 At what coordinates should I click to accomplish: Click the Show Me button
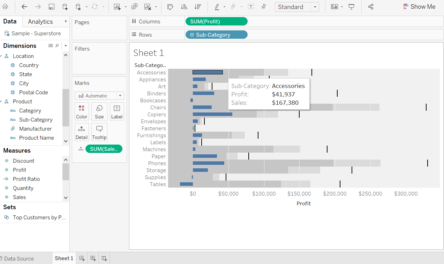coord(419,7)
